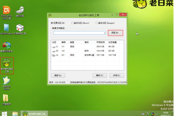The height and width of the screenshot is (116, 174).
Task: Open File Explorer from taskbar
Action: coord(15,114)
